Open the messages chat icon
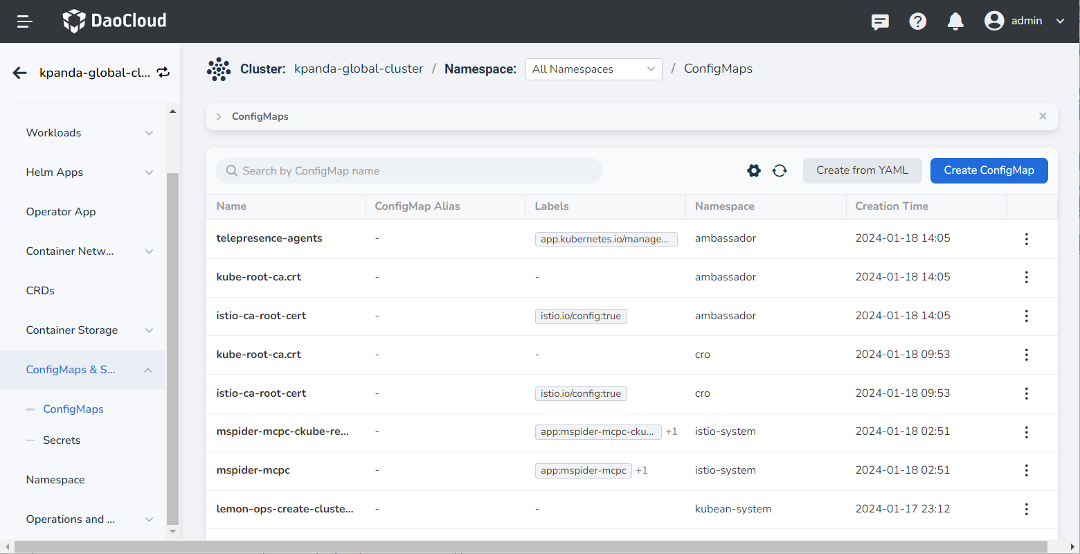 click(x=880, y=21)
